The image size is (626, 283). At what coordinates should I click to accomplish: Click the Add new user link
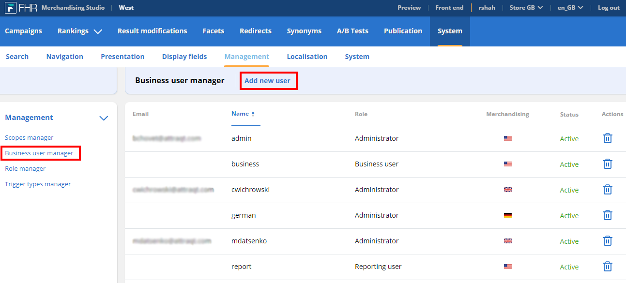267,81
